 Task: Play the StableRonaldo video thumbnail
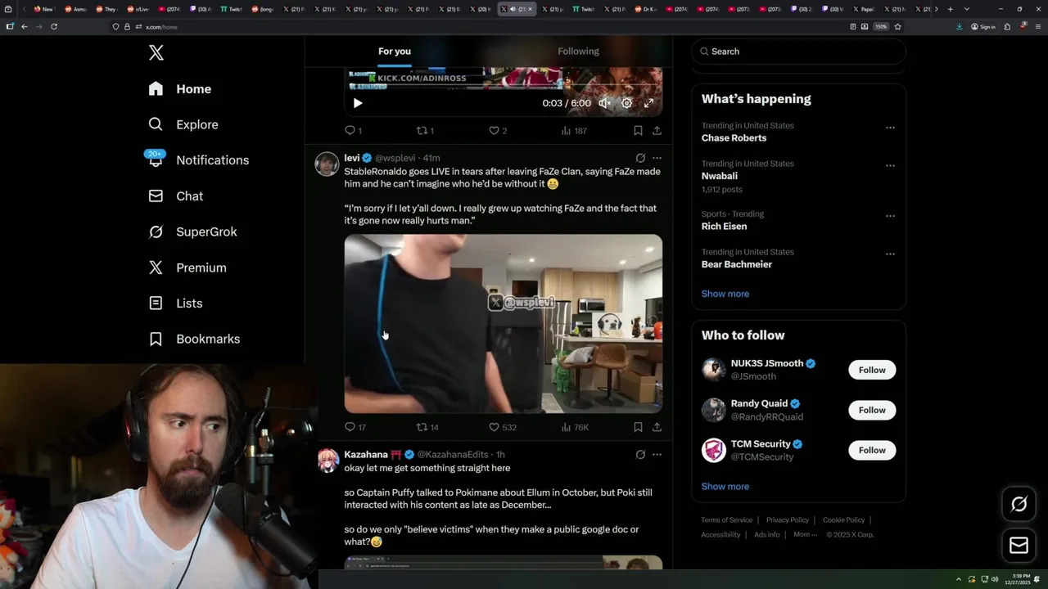503,324
